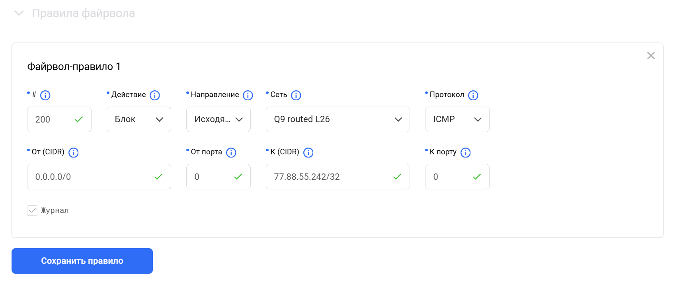Show info for От (CIDR) field
The height and width of the screenshot is (292, 687).
(x=74, y=153)
